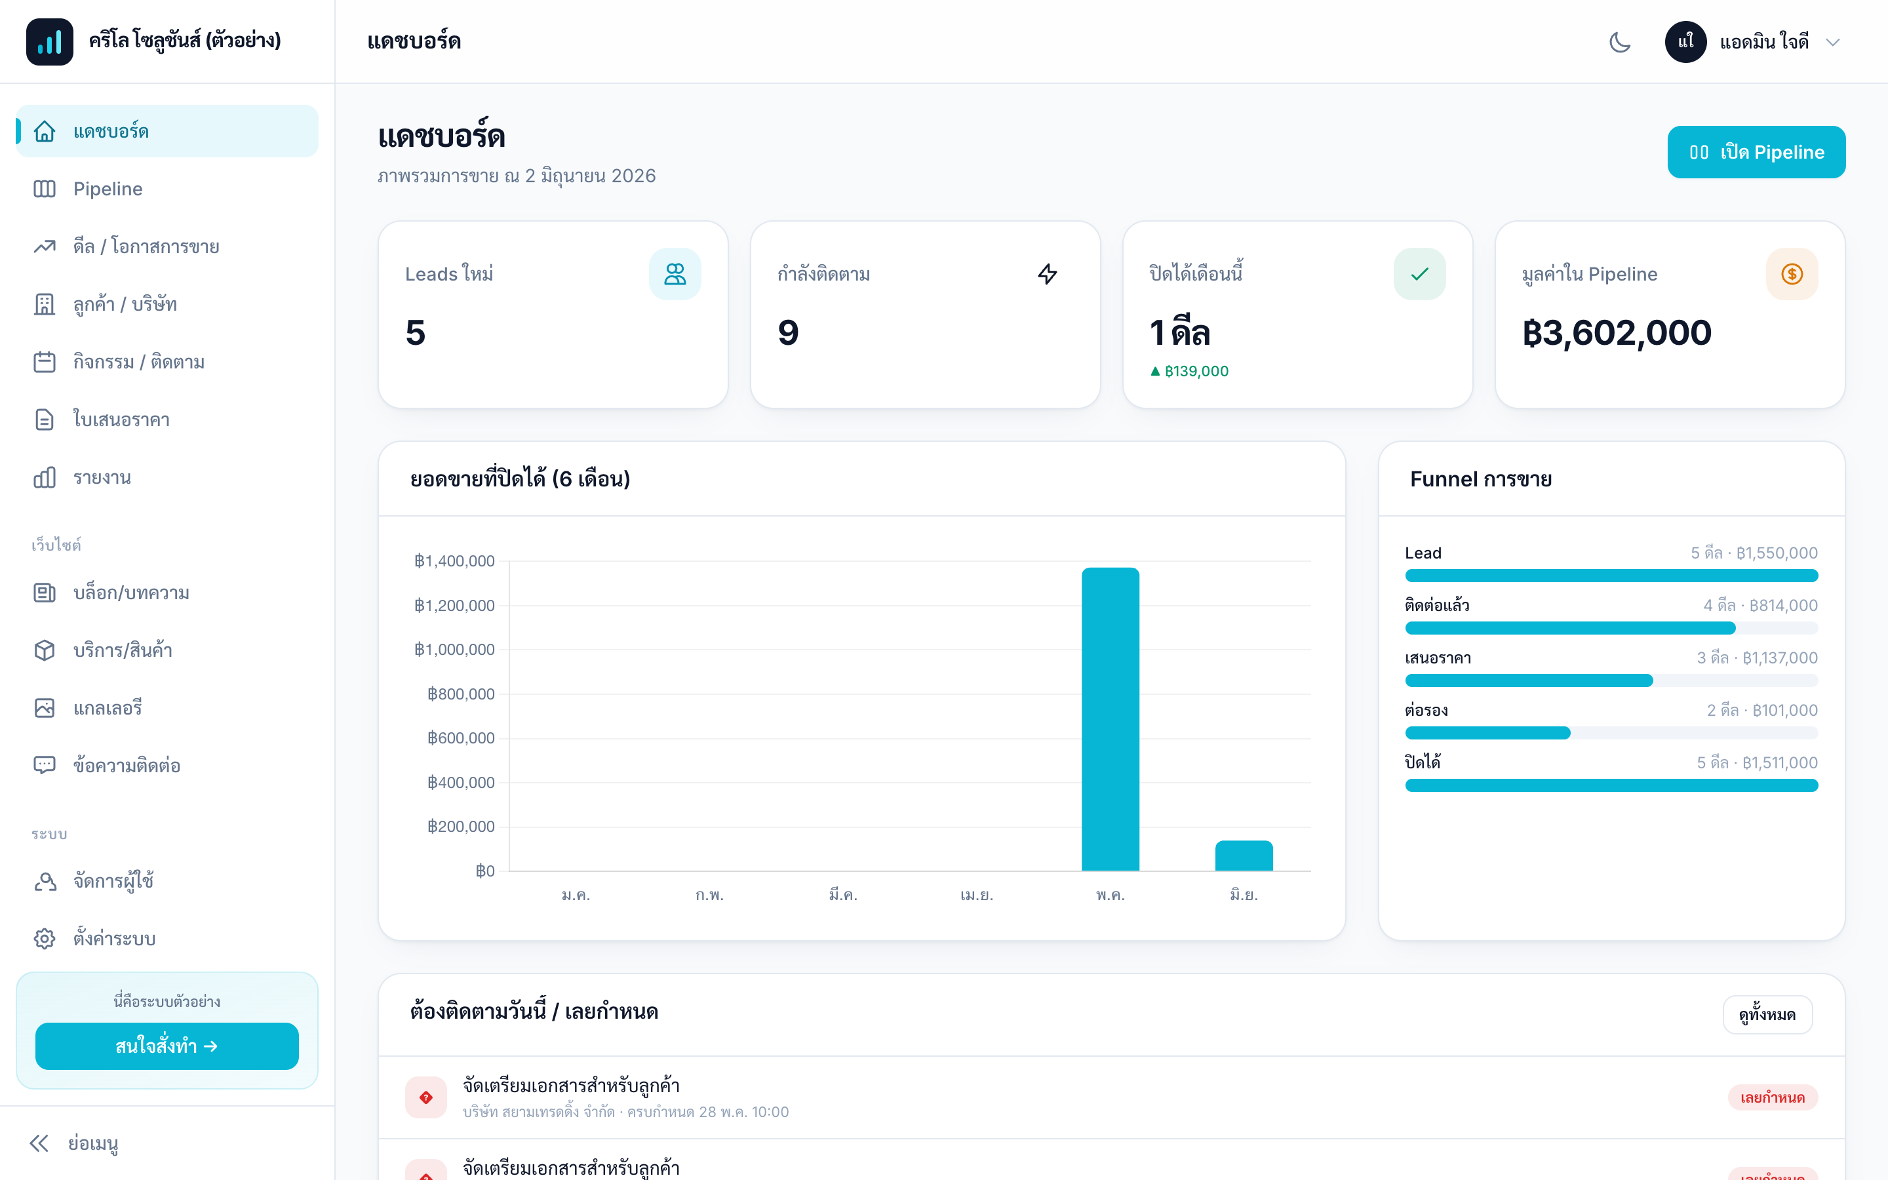Click the Pipeline columns icon in sidebar

click(x=45, y=189)
